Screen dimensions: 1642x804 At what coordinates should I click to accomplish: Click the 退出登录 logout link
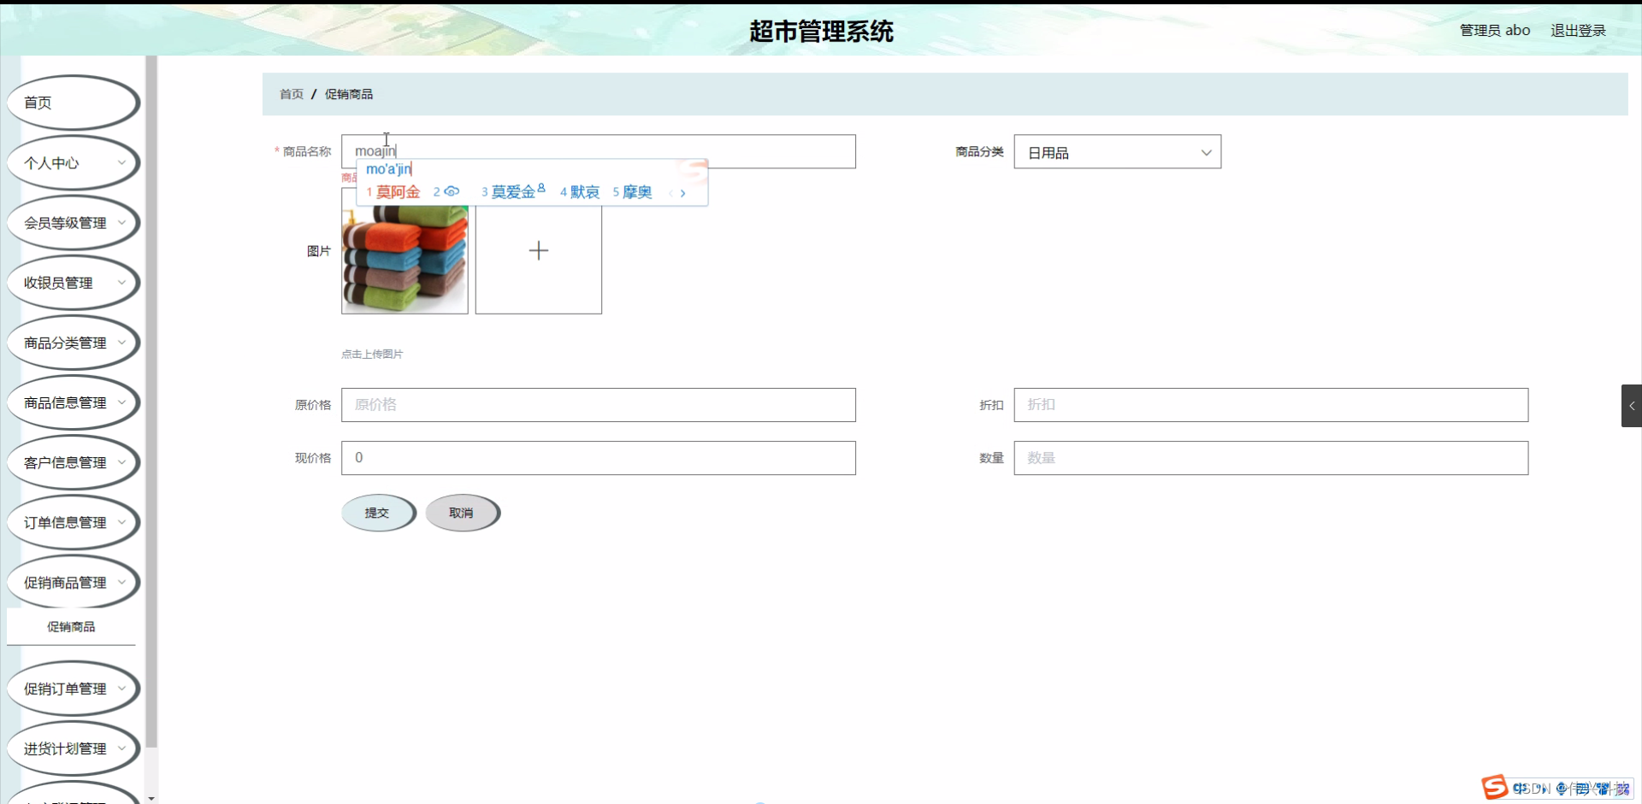1578,30
